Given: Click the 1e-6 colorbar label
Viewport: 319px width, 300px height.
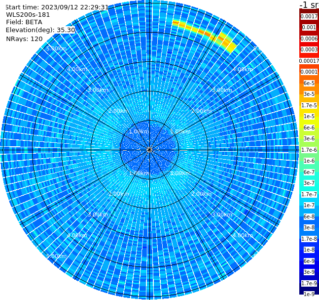Looking at the screenshot, I should point(309,161).
